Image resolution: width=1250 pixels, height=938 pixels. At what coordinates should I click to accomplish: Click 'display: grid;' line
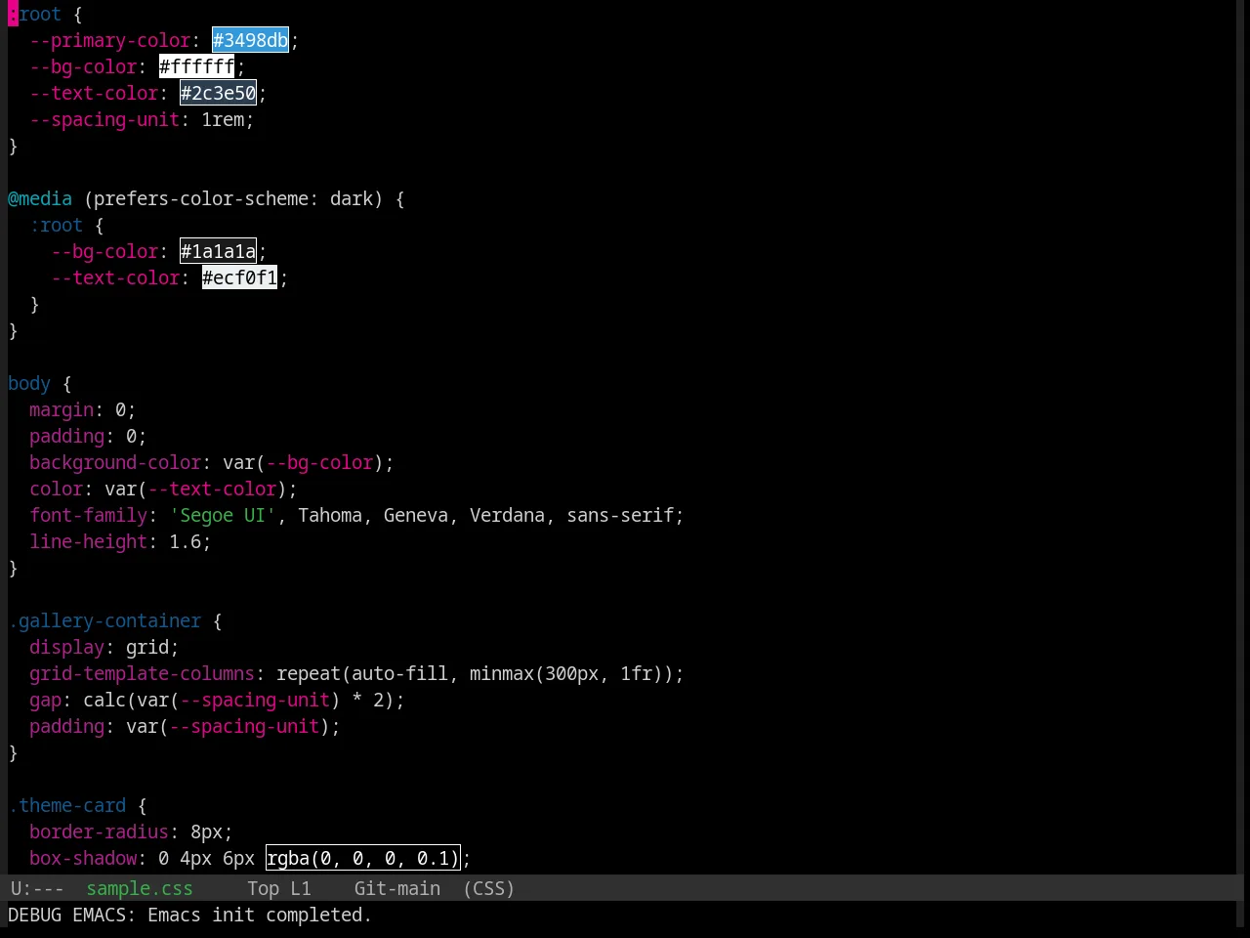pos(104,647)
